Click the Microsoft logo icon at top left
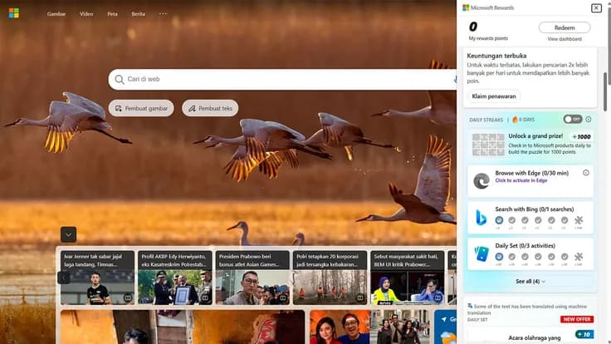Screen dimensions: 611x344 pyautogui.click(x=13, y=13)
